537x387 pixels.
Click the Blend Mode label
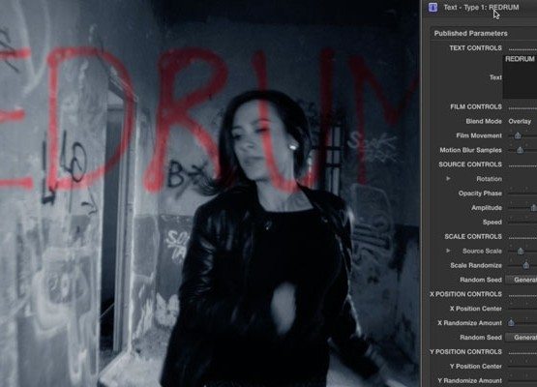pos(484,121)
